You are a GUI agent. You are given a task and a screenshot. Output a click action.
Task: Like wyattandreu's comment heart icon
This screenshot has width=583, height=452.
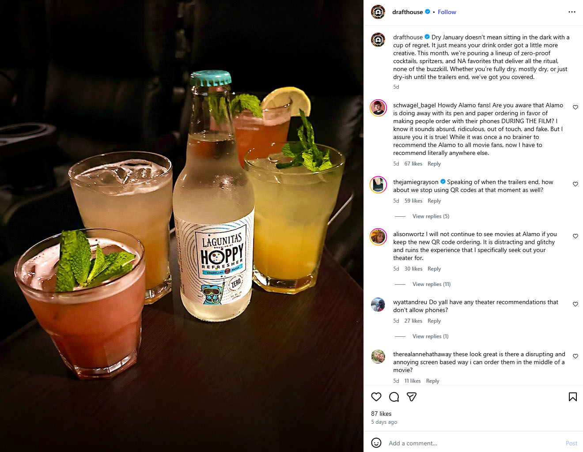coord(575,304)
